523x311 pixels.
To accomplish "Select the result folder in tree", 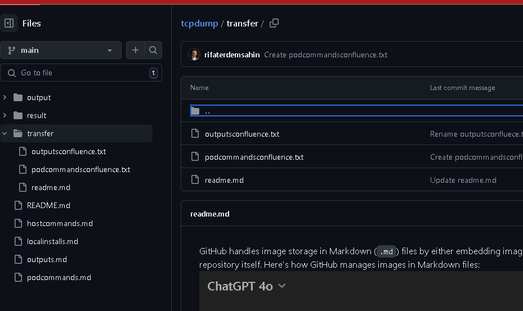I will click(37, 115).
